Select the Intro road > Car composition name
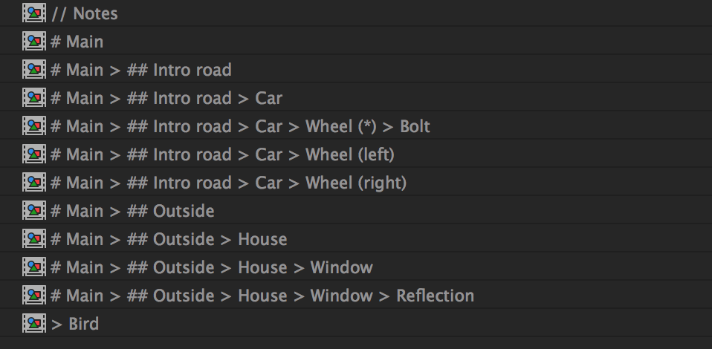712x349 pixels. click(166, 98)
